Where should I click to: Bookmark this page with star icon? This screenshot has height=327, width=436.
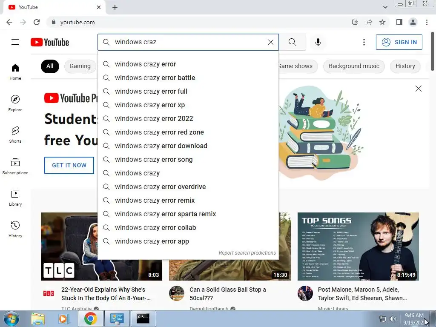(382, 22)
